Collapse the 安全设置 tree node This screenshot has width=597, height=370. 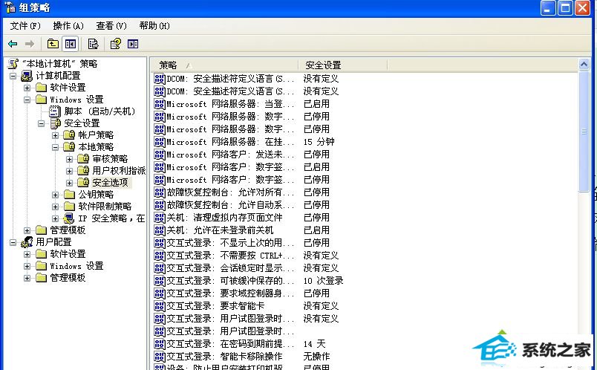pyautogui.click(x=41, y=123)
